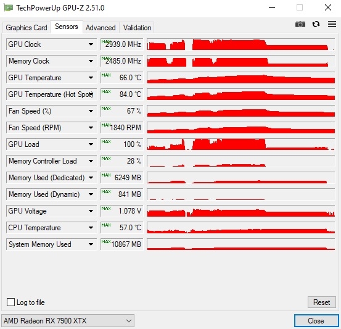Click the refresh sensors icon
The width and height of the screenshot is (341, 329).
coord(316,24)
